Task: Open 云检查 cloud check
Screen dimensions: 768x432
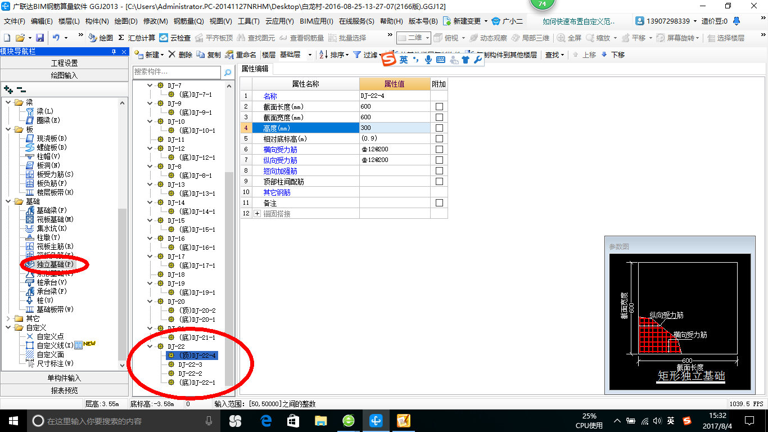Action: tap(175, 38)
